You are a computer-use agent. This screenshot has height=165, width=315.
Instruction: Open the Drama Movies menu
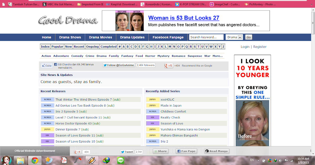click(x=101, y=37)
